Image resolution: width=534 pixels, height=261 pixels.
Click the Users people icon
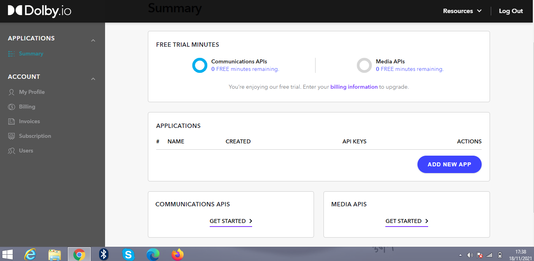(x=11, y=151)
